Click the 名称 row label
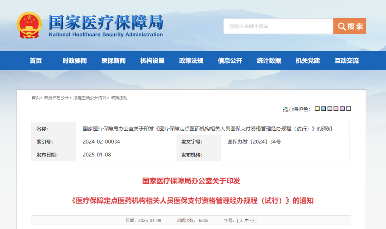The width and height of the screenshot is (386, 229). click(42, 129)
